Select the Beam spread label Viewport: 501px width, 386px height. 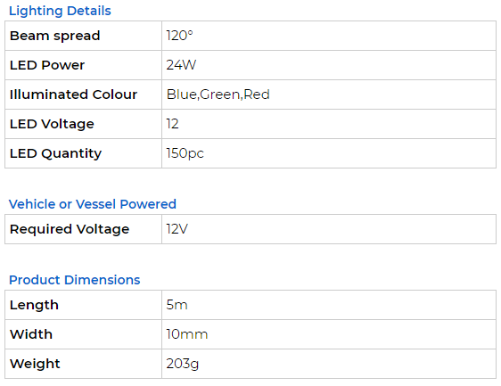(55, 36)
